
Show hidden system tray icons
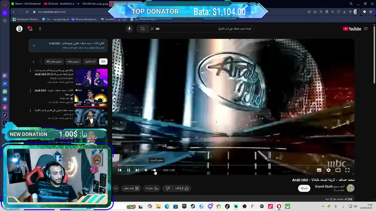323,207
